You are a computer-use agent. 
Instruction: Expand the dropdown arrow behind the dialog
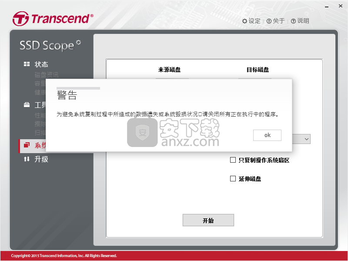coord(307,139)
